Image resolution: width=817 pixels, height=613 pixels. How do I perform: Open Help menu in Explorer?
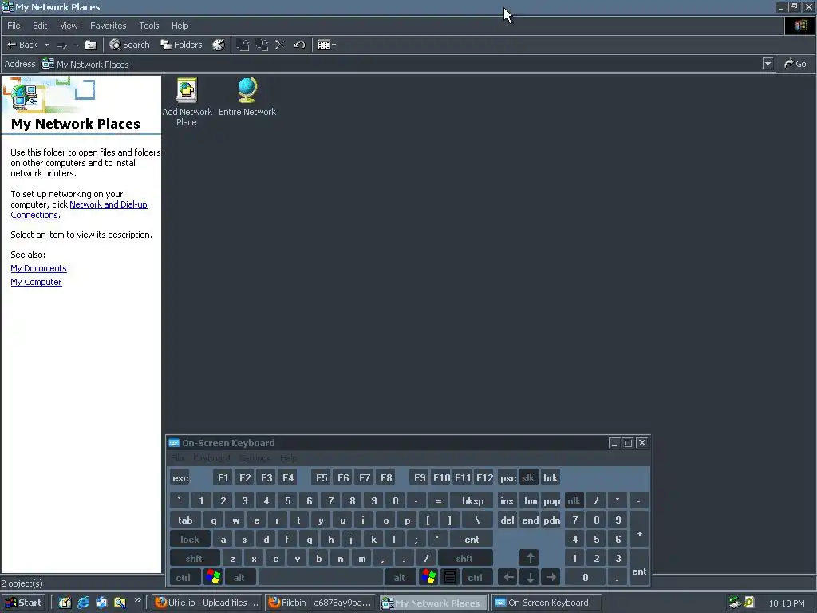click(x=180, y=26)
